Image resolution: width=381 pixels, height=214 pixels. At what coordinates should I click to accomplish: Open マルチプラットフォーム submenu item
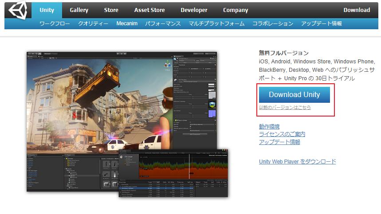[216, 23]
